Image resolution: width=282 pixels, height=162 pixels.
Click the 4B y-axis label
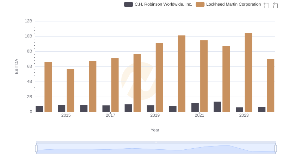coord(30,82)
